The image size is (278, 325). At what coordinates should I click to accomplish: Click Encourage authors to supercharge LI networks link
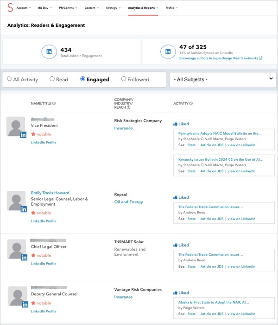coord(214,58)
